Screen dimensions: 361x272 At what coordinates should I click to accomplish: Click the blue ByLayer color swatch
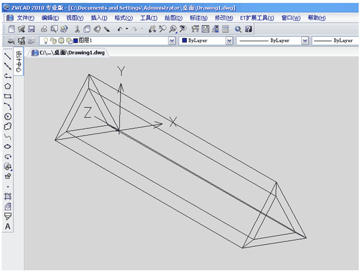coord(184,41)
